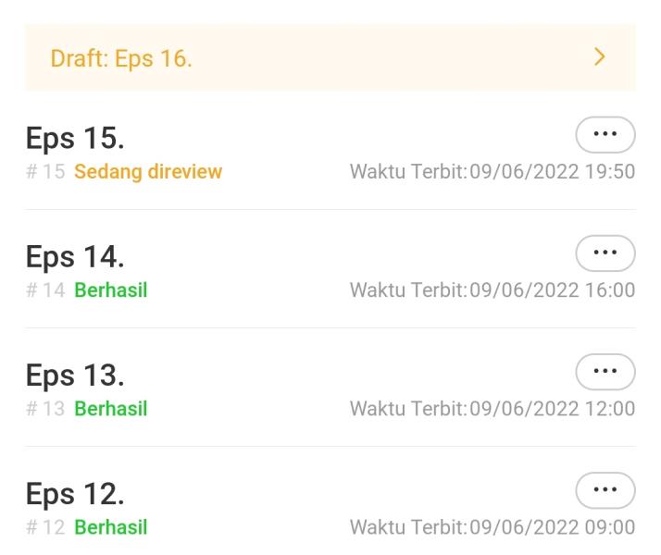Tap the Berhasil status under Eps 13

point(111,409)
